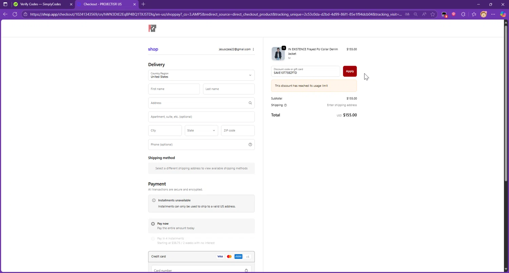The image size is (509, 273).
Task: Click the Subtotal $155.00 value
Action: [x=352, y=99]
